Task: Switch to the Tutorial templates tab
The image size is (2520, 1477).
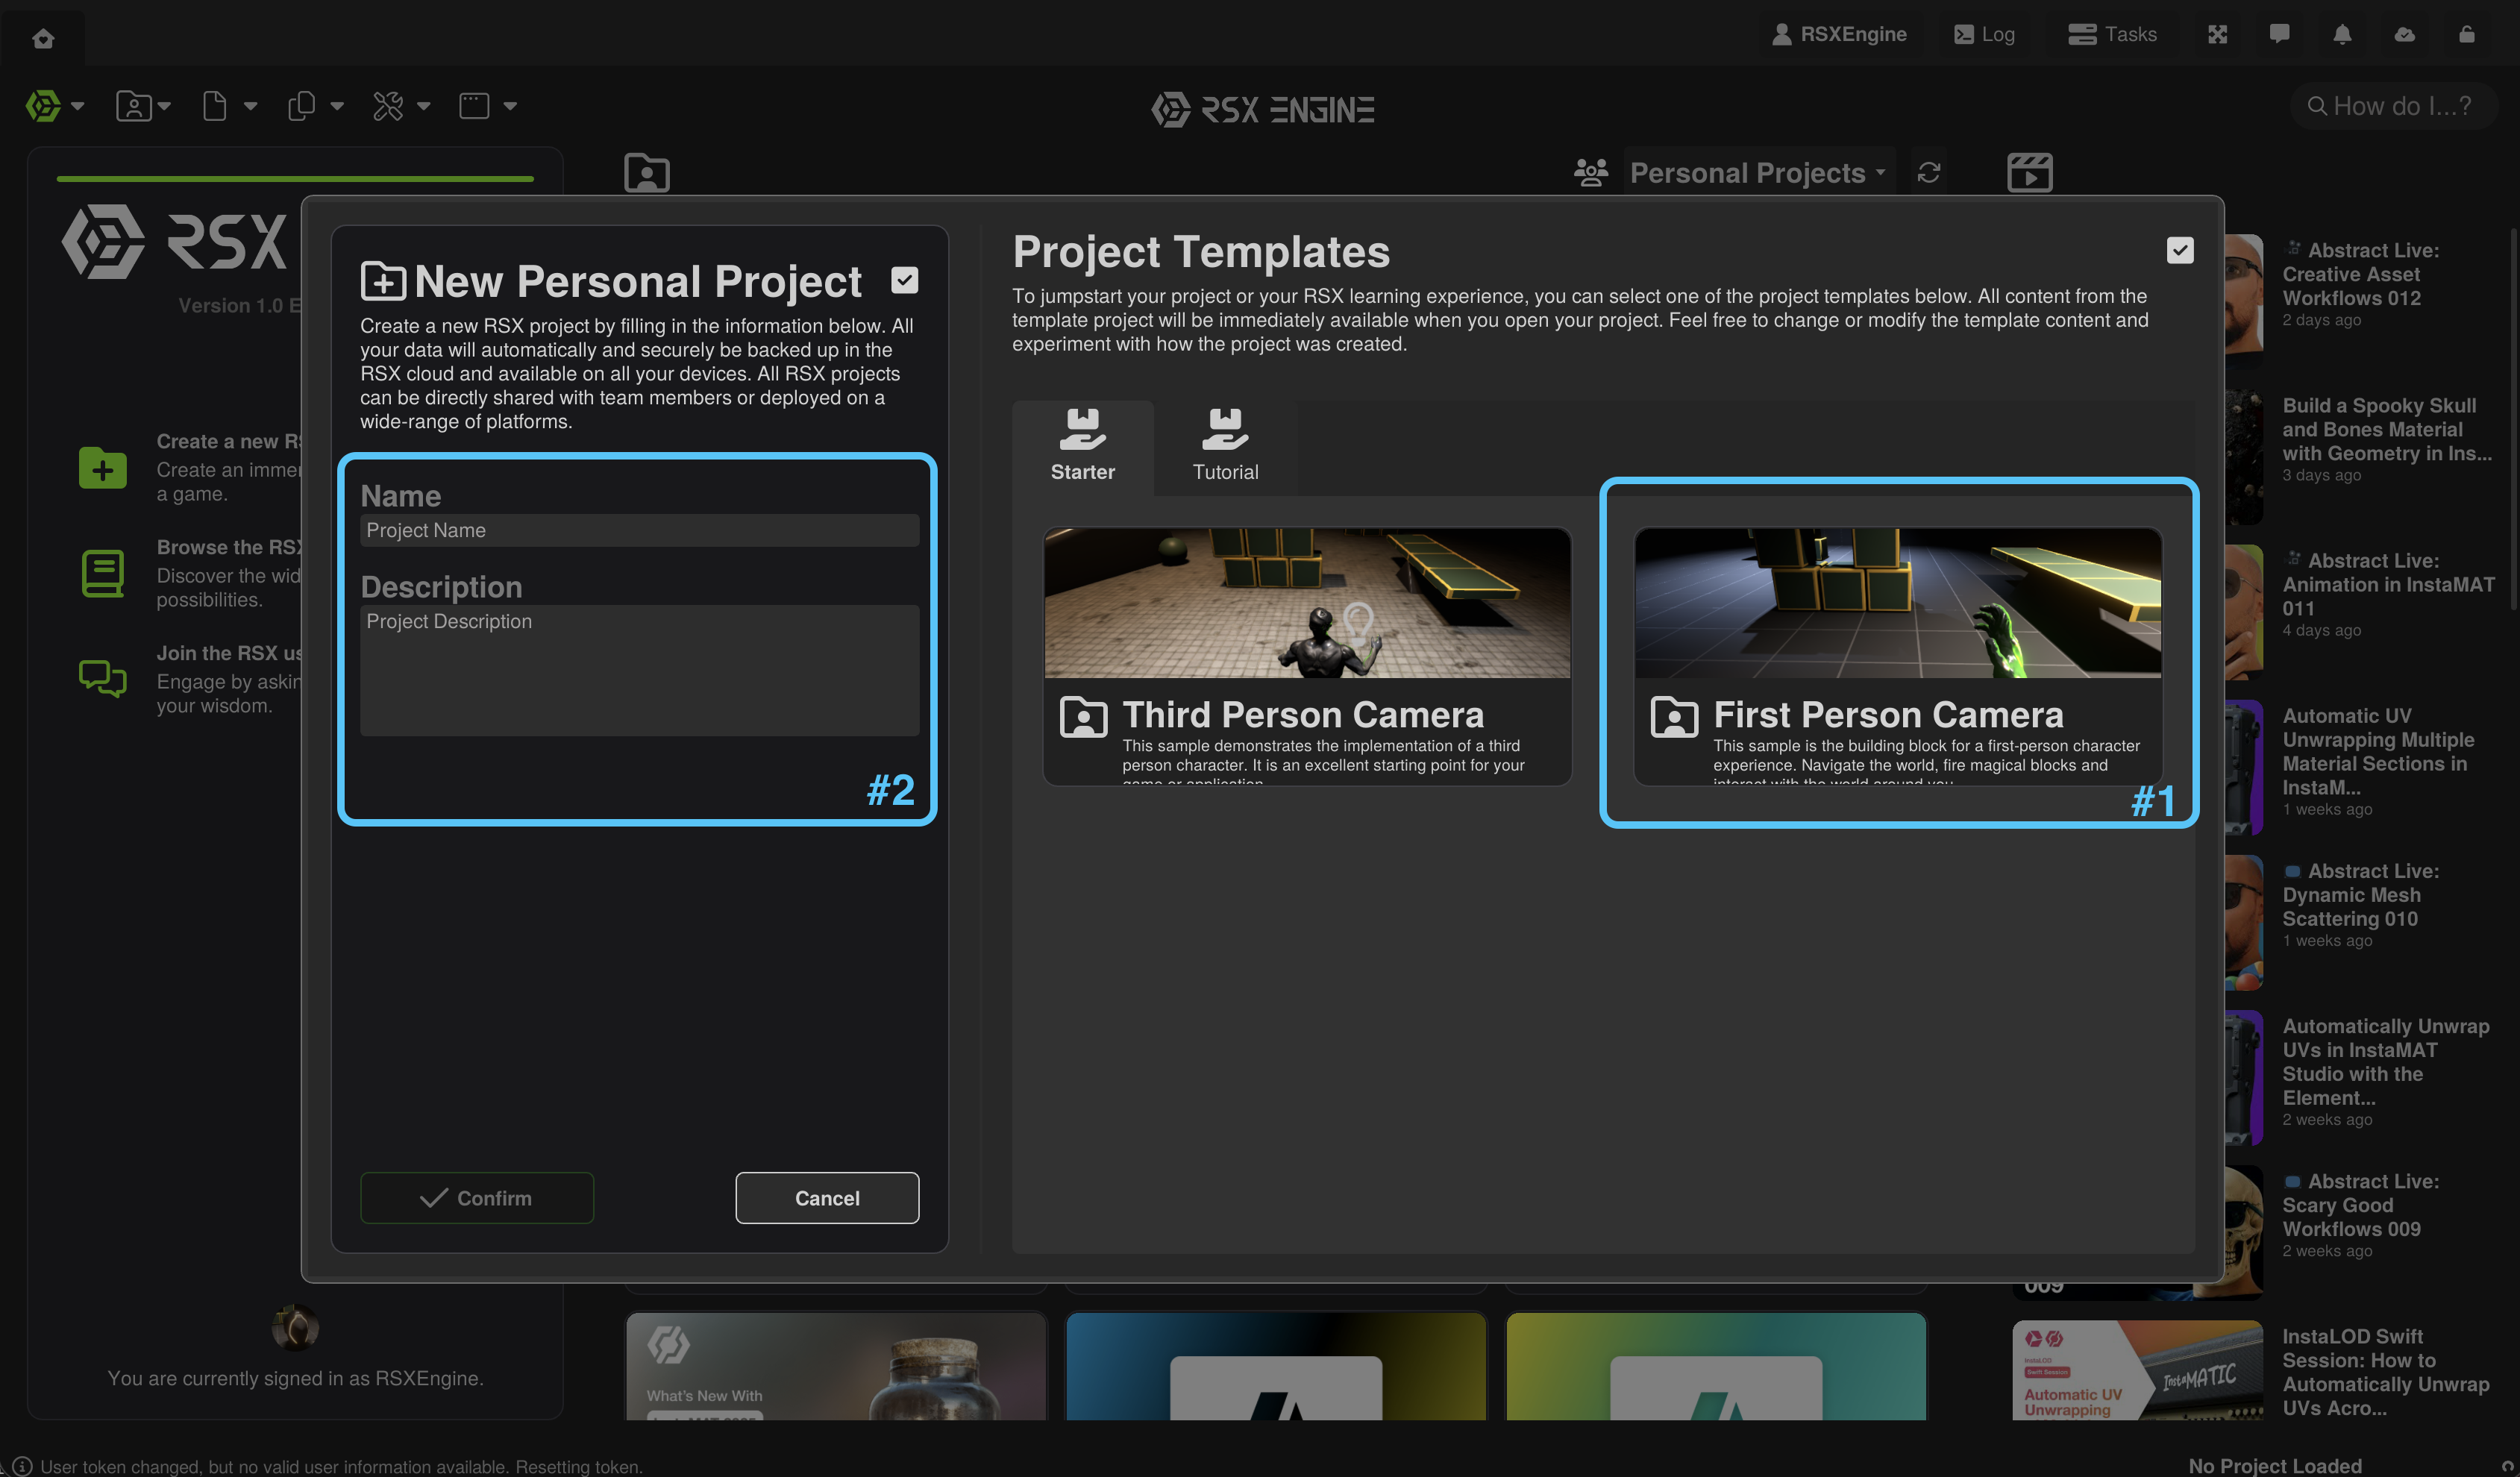Action: tap(1225, 447)
